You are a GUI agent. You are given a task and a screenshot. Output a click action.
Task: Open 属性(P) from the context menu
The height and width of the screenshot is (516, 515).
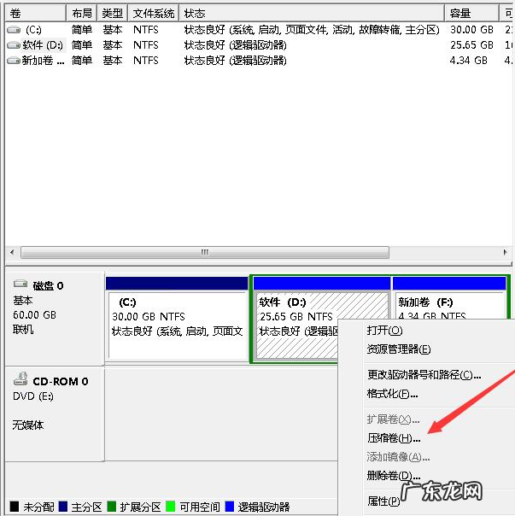[x=383, y=501]
